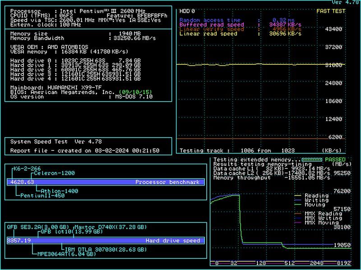Click the 6200 axis value
This screenshot has height=270, width=361.
tap(335, 137)
